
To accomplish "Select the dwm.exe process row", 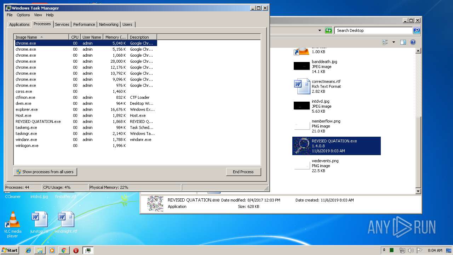I will [85, 103].
